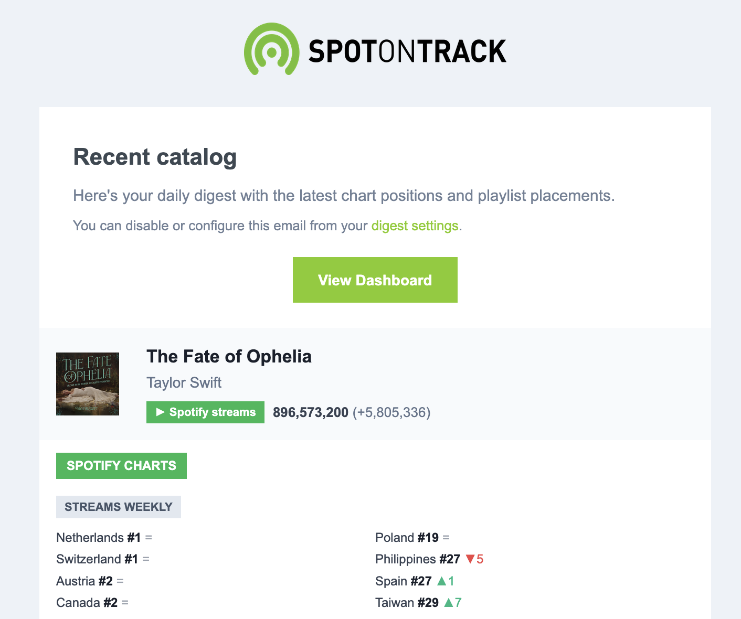Click the equals sign next to Netherlands #1

(x=149, y=538)
